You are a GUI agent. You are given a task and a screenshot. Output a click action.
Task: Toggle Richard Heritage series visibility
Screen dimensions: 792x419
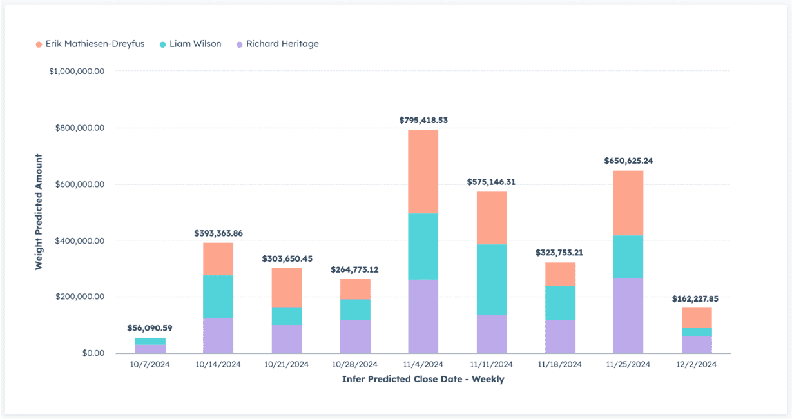282,43
